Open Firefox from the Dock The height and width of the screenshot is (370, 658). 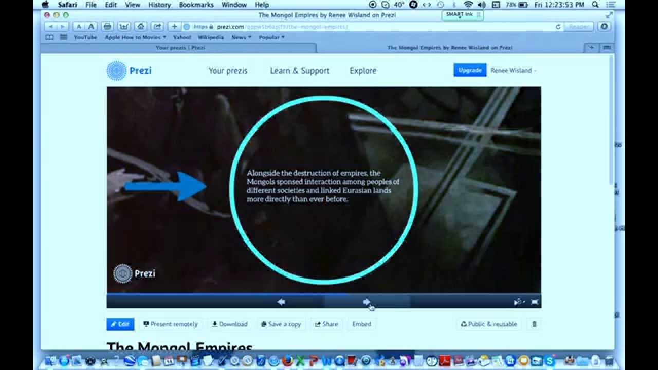287,361
